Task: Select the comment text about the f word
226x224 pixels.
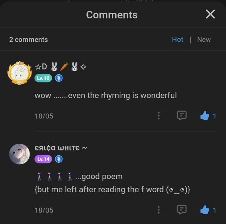Action: pos(112,189)
